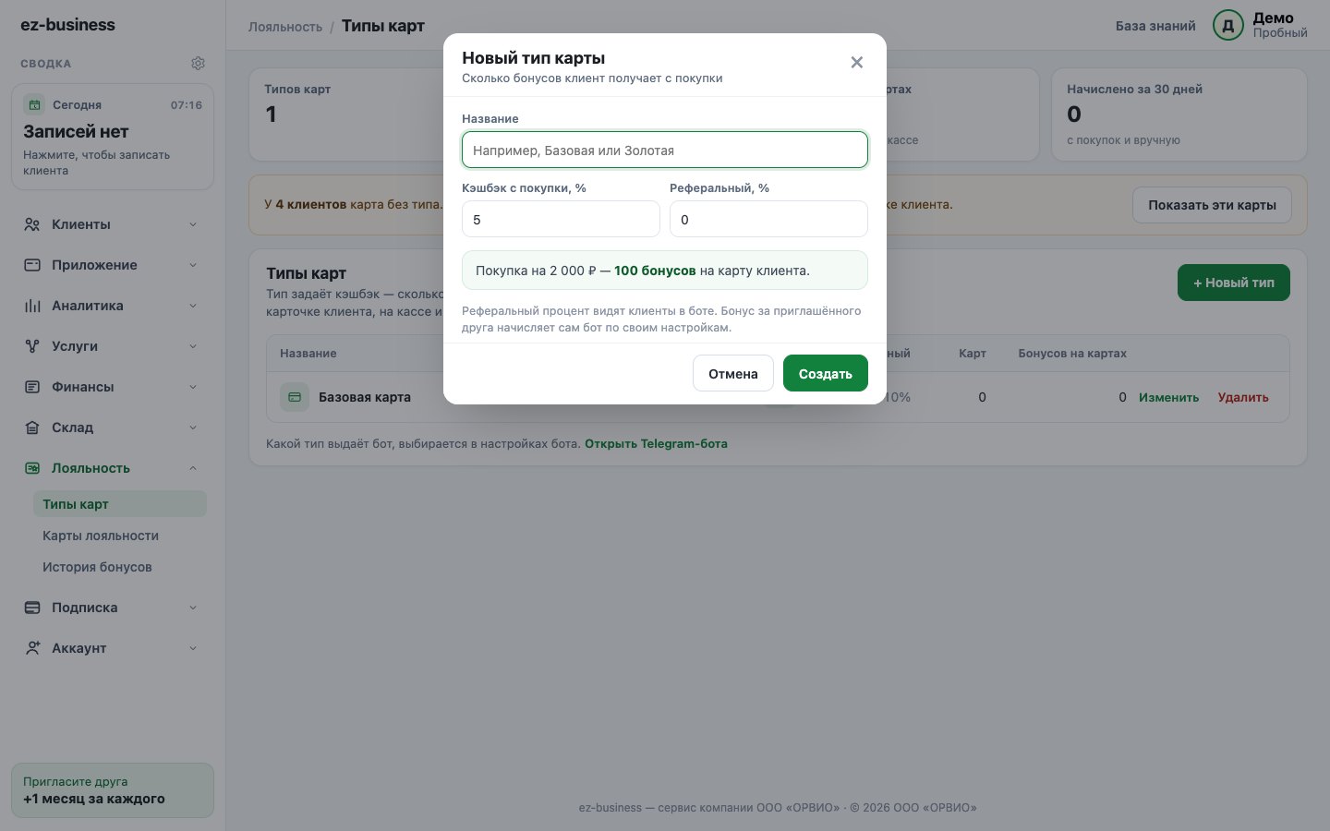Click the Услуги icon in sidebar
Viewport: 1330px width, 831px height.
tap(32, 346)
